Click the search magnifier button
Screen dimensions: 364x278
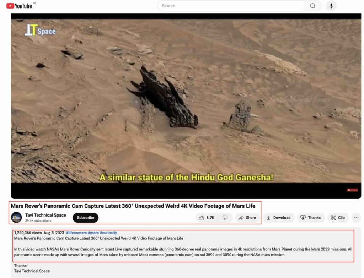point(312,6)
